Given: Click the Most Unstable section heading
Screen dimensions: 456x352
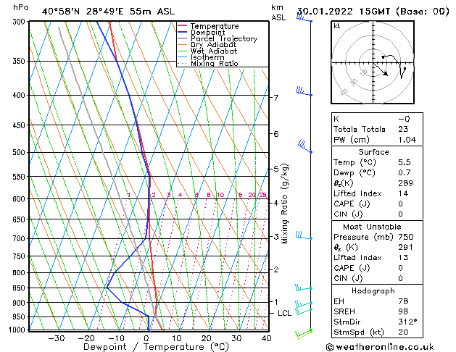Looking at the screenshot, I should click(x=372, y=227).
